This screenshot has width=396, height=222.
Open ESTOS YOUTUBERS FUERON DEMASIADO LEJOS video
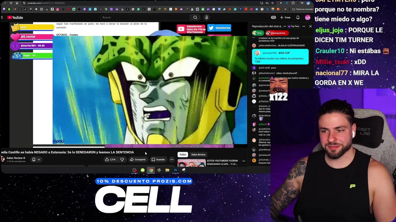pos(222,162)
